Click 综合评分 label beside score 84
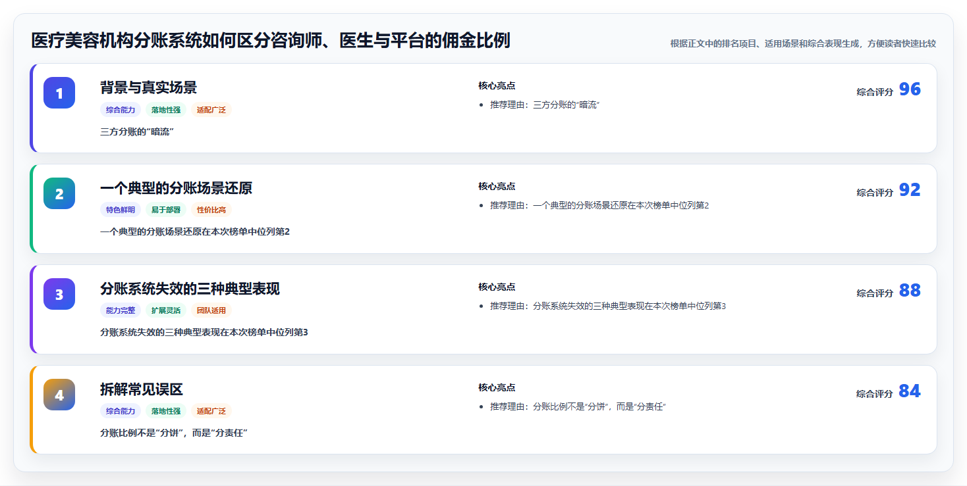967x486 pixels. click(875, 394)
